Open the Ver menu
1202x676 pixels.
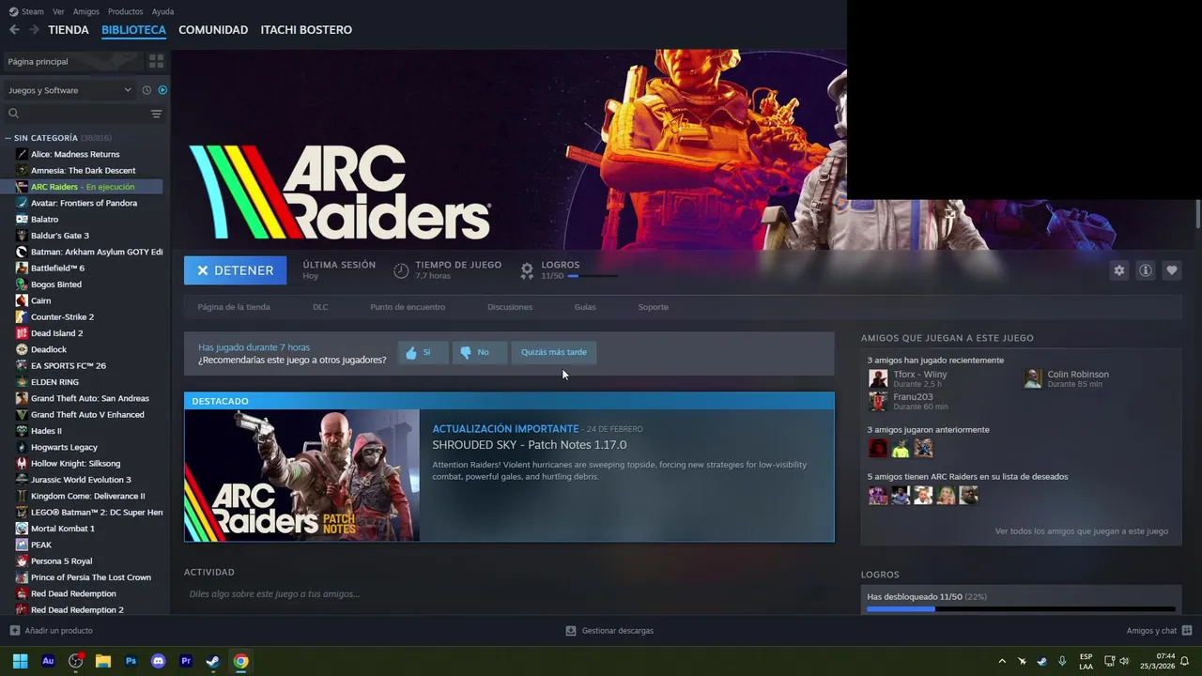[58, 11]
